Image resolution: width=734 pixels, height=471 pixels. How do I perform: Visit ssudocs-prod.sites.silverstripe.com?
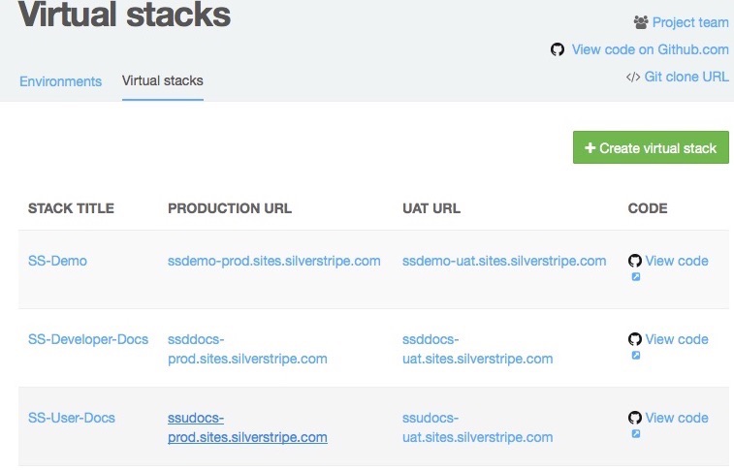(x=247, y=427)
